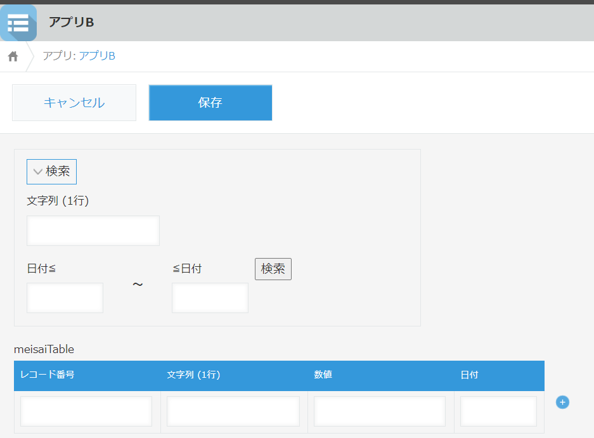Click the table's 文字列 (1行) column header

tap(234, 375)
